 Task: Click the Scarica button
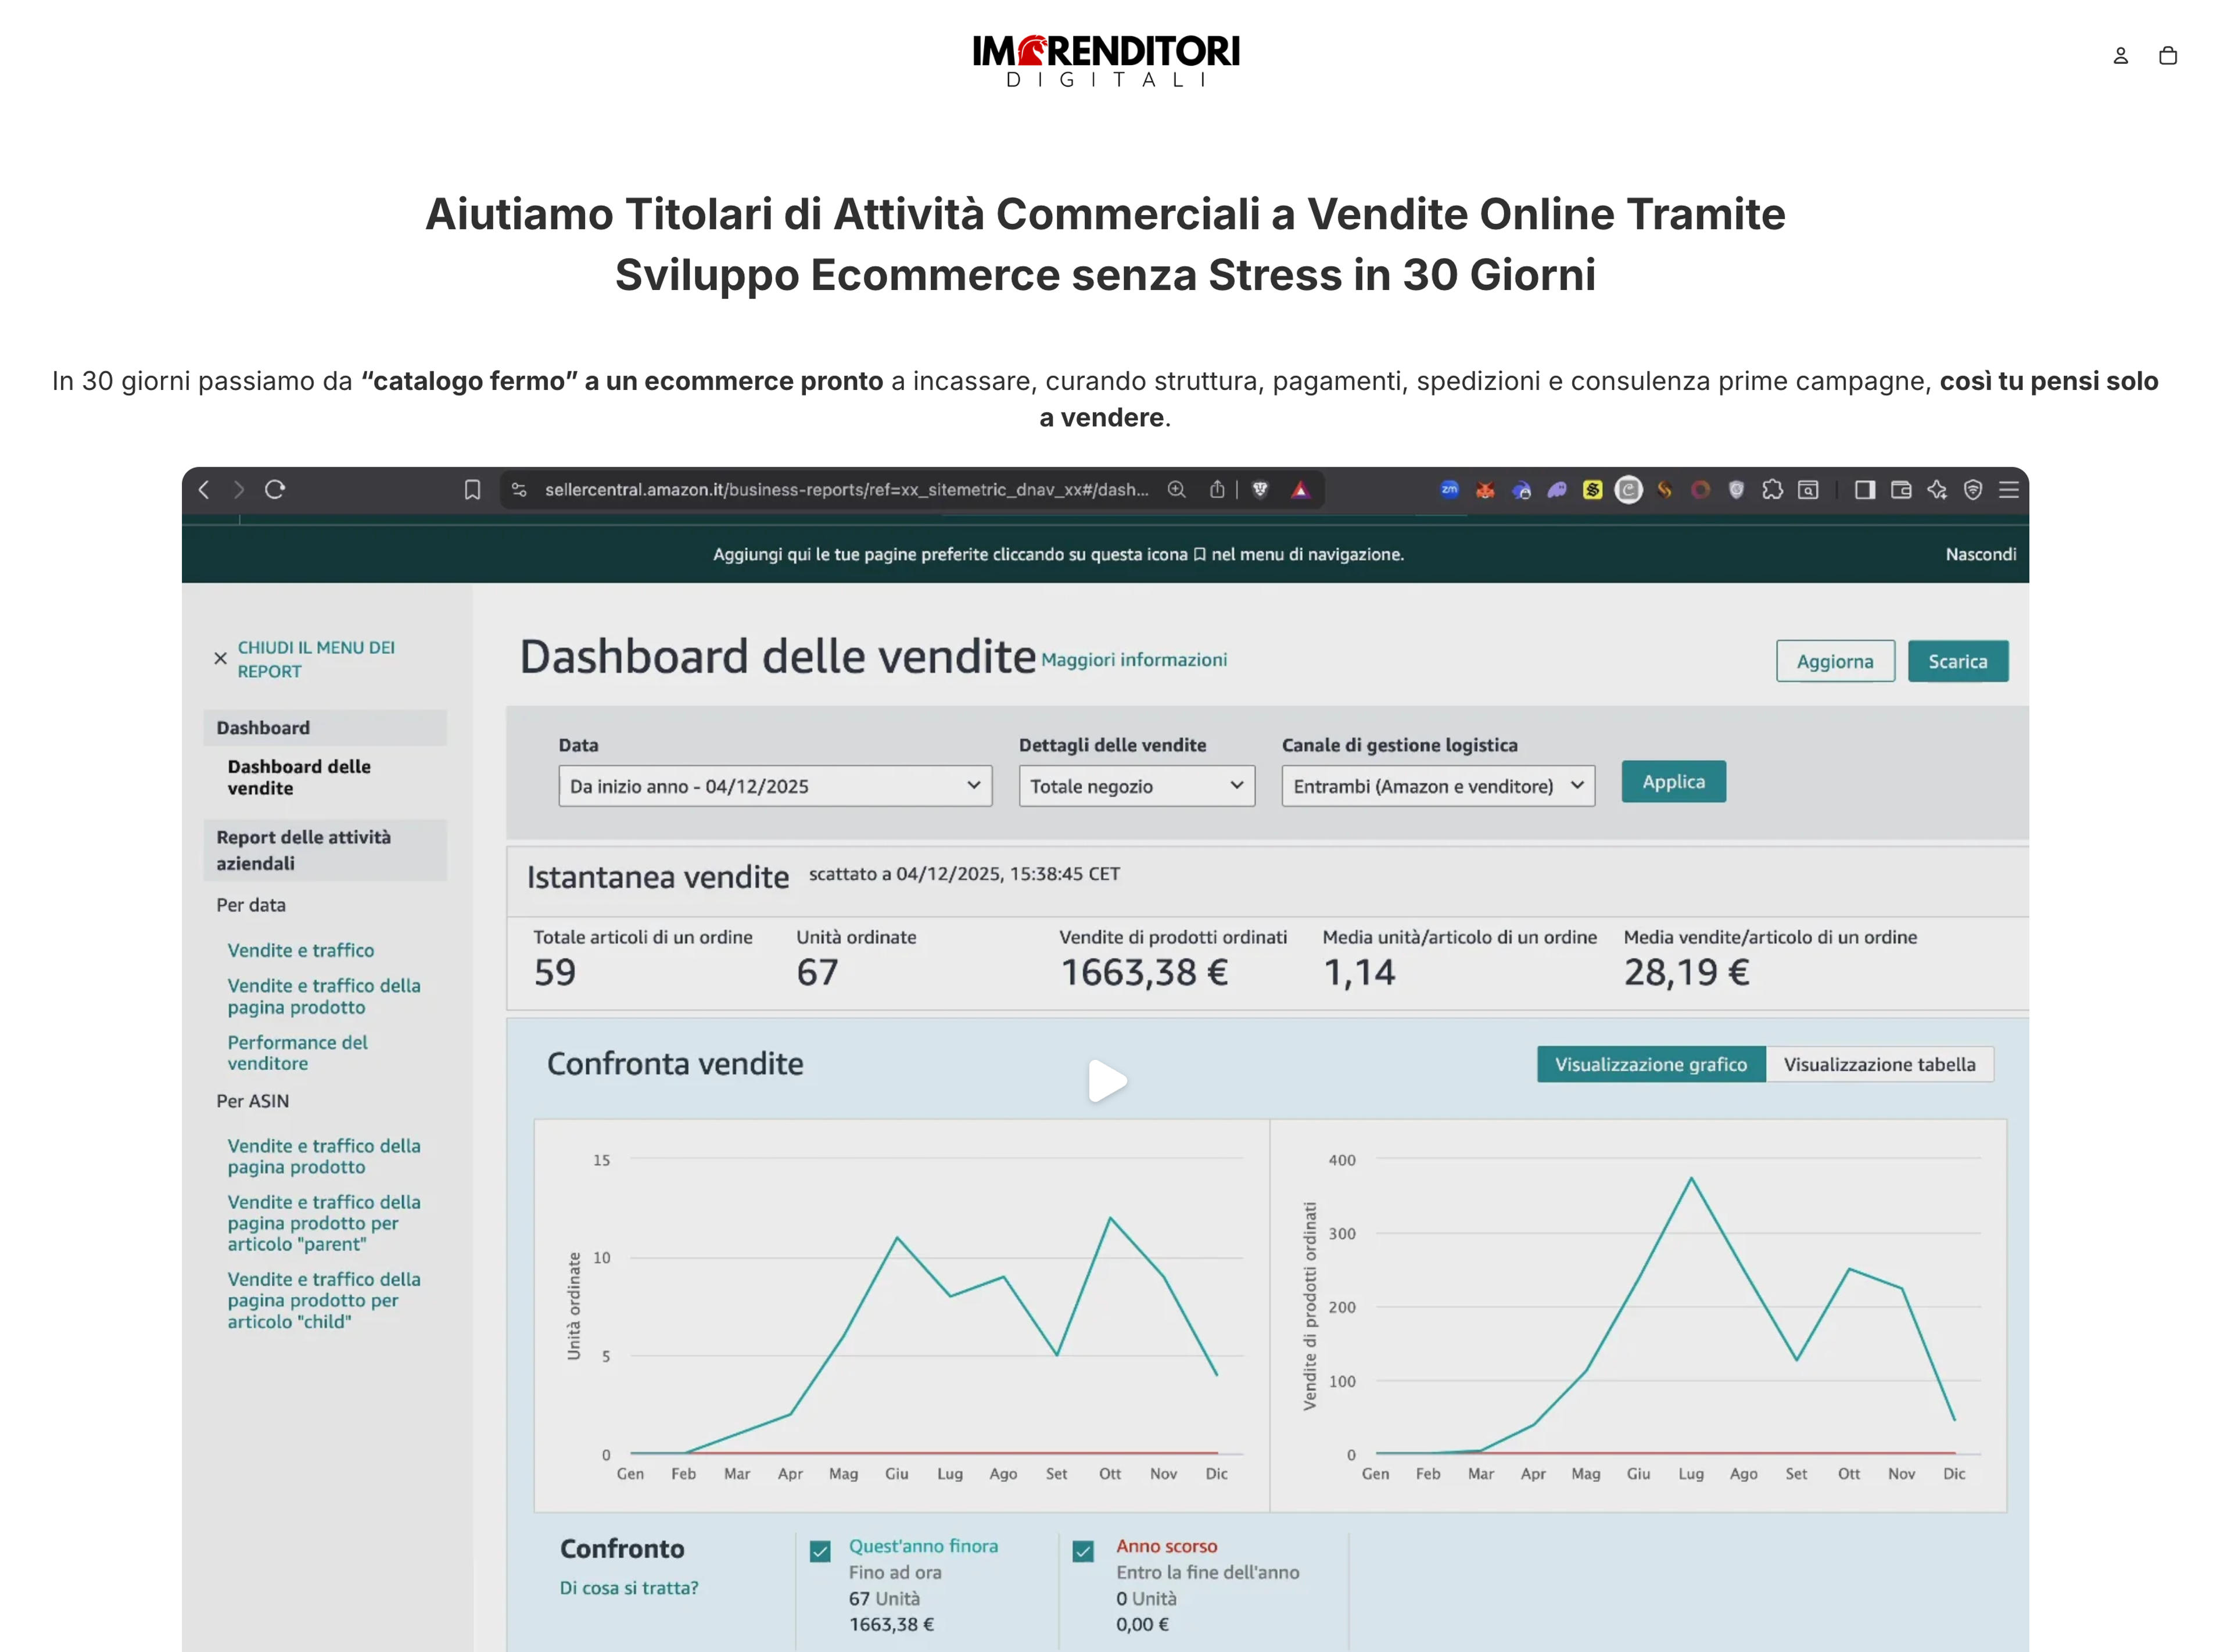tap(1957, 661)
